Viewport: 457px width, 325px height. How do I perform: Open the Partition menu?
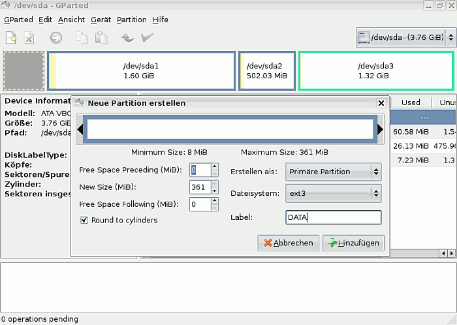132,20
